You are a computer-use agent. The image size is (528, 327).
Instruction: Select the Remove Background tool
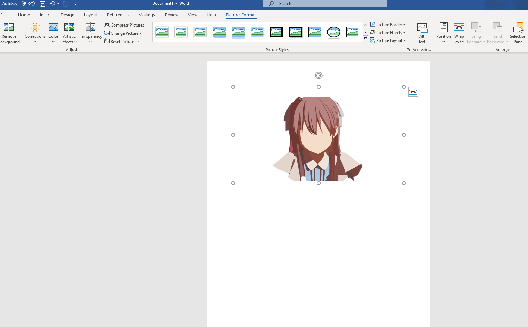[x=9, y=33]
